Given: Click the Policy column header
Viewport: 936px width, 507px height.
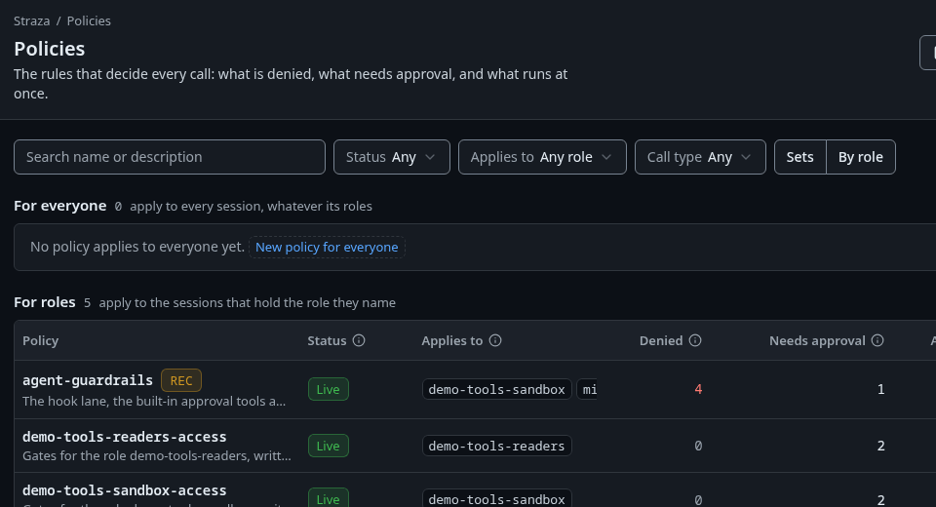Looking at the screenshot, I should [x=41, y=340].
